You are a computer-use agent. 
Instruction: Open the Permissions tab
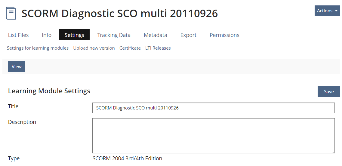224,35
